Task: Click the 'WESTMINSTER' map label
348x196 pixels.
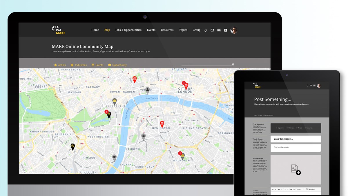Action: click(x=98, y=137)
